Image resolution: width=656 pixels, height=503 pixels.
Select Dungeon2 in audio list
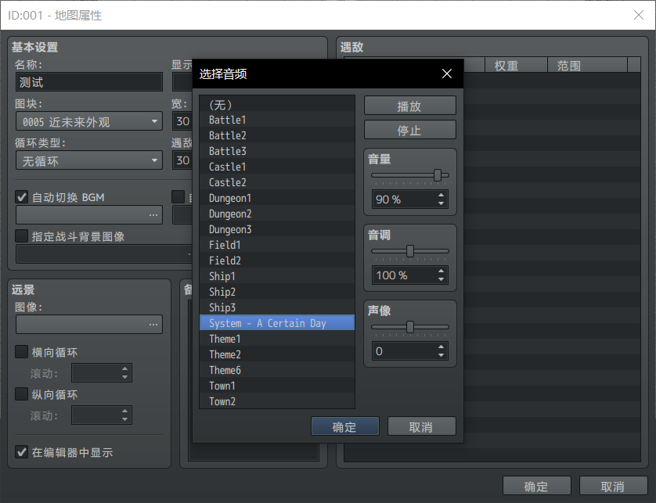click(x=277, y=214)
